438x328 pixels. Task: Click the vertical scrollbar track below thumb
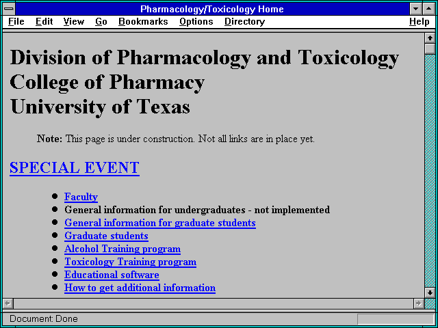tap(430, 171)
